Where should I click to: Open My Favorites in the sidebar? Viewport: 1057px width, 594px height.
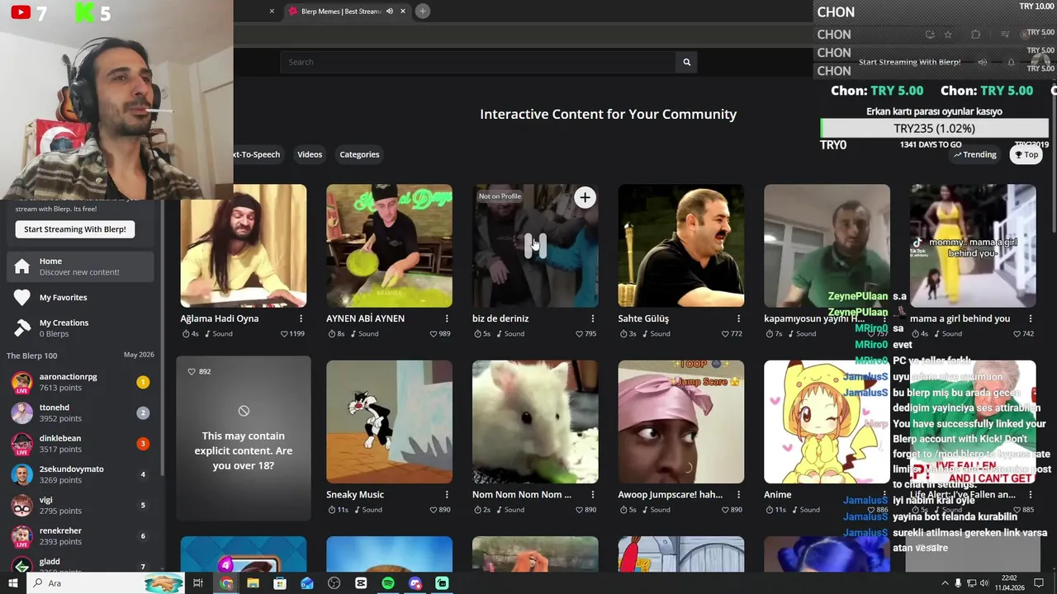(80, 297)
